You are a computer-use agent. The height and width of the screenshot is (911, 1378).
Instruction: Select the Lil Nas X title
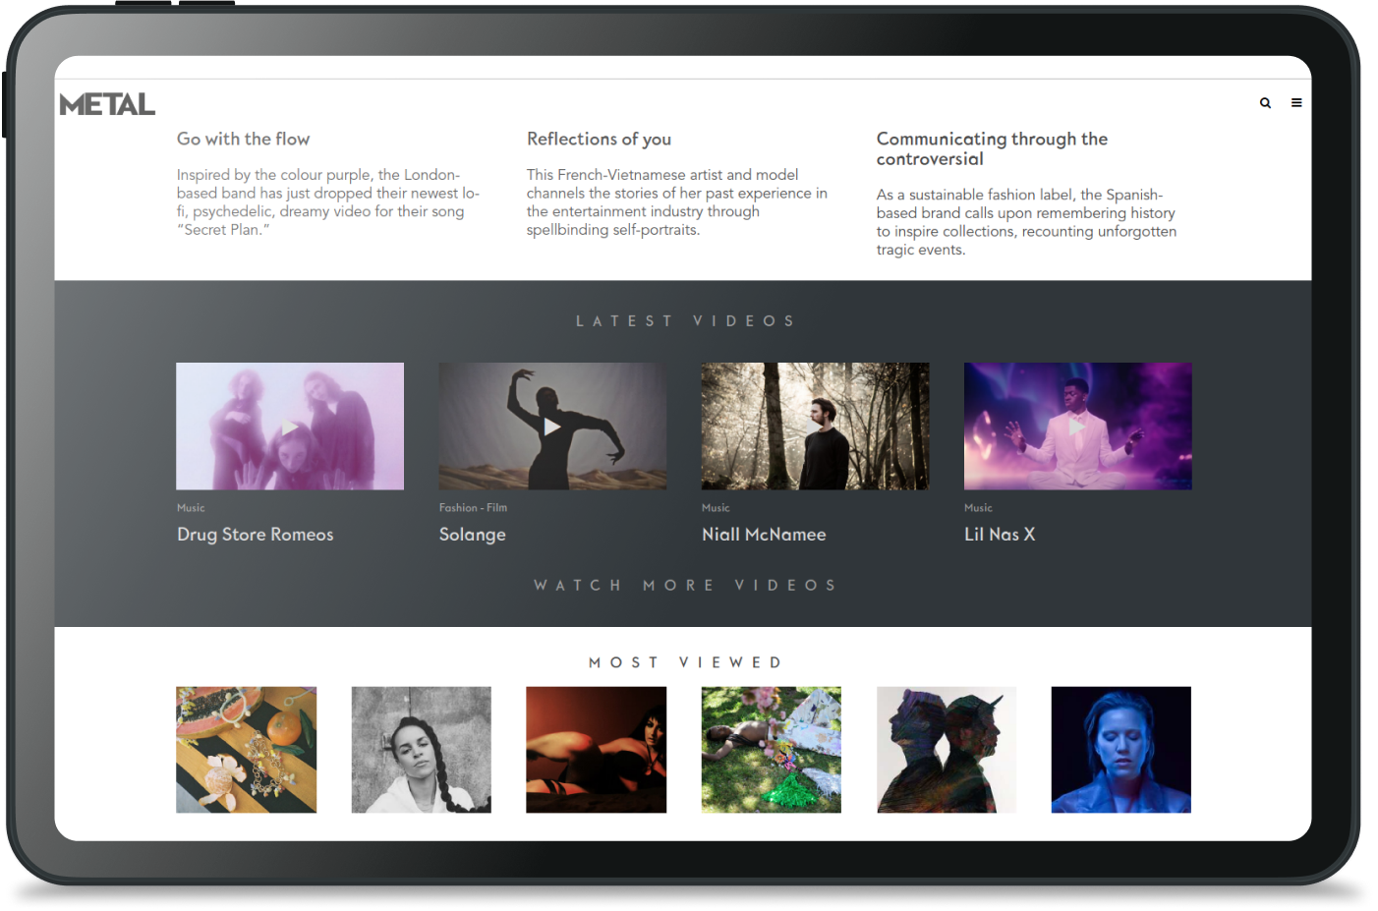coord(1000,535)
